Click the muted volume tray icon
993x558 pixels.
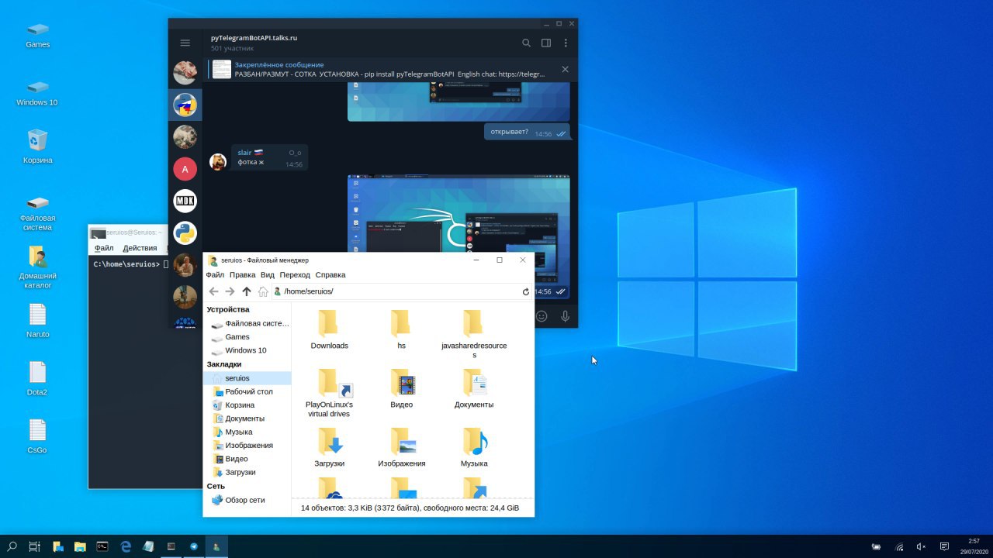click(921, 546)
